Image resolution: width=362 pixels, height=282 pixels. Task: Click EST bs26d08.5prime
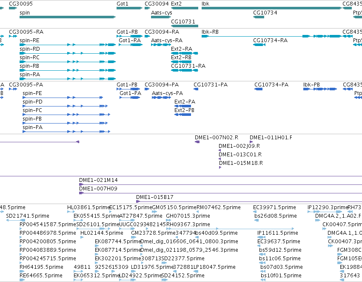click(x=257, y=220)
